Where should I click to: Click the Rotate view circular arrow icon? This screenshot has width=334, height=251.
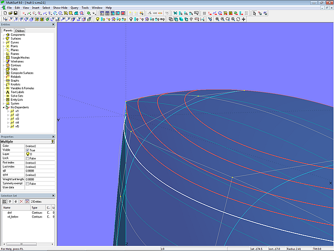(238, 19)
